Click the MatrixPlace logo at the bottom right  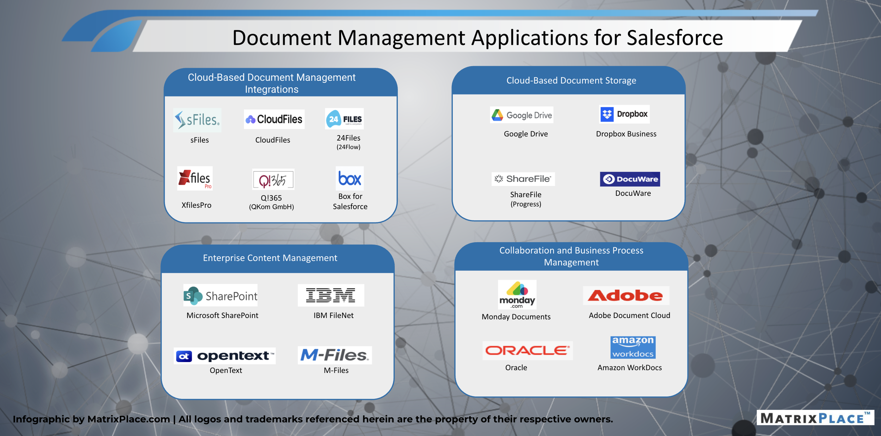815,418
